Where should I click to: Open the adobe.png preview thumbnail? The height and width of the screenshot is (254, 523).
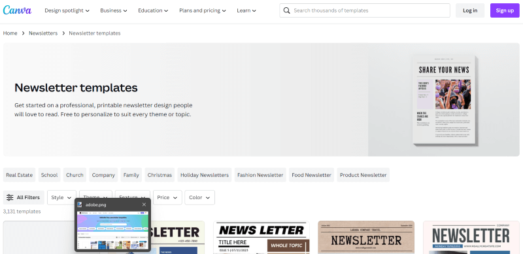pos(112,230)
